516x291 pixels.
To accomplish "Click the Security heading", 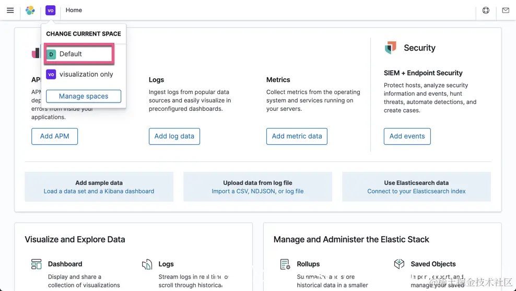I will click(419, 48).
